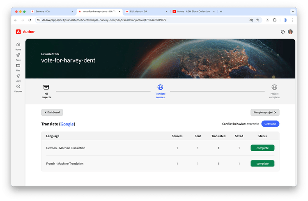The image size is (308, 201).
Task: Click the Sent column header
Action: coord(198,136)
